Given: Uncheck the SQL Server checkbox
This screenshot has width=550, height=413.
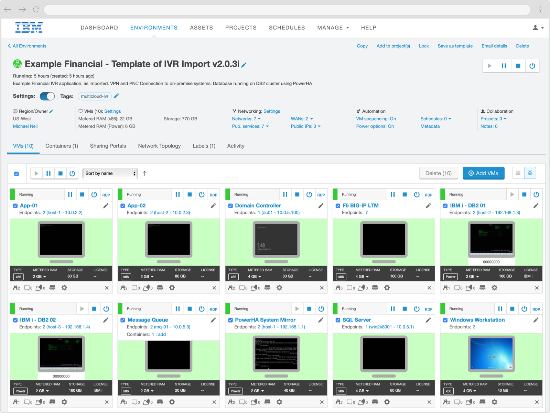Looking at the screenshot, I should coord(338,320).
